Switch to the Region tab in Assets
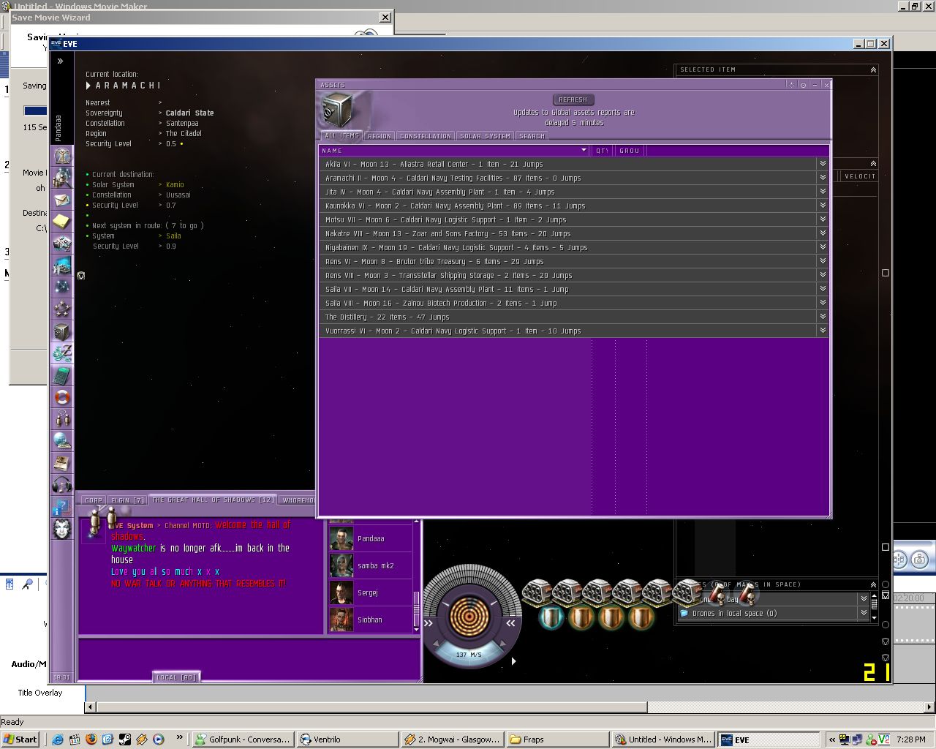936x749 pixels. tap(379, 136)
